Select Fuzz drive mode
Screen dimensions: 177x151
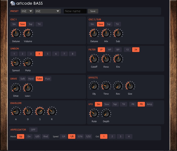(48, 79)
